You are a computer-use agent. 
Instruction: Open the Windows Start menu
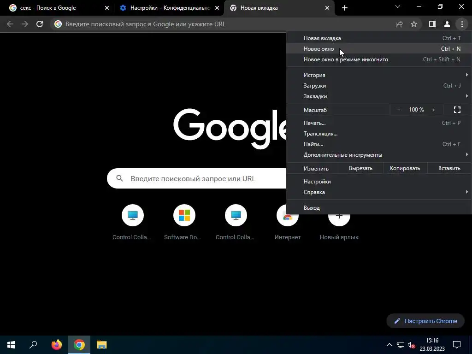11,345
